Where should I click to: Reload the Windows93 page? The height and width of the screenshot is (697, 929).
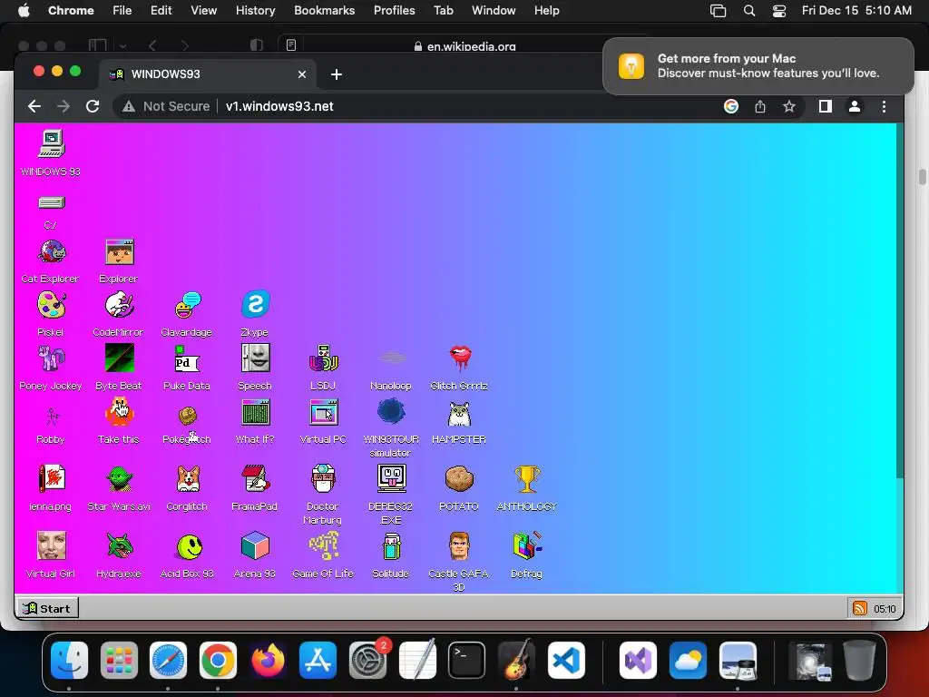[x=93, y=106]
